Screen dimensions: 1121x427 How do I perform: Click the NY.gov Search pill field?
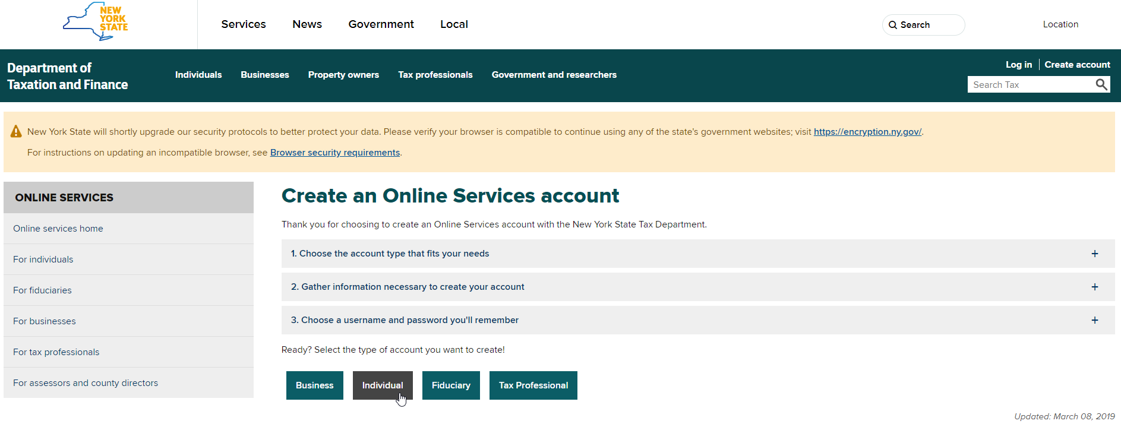tap(923, 25)
